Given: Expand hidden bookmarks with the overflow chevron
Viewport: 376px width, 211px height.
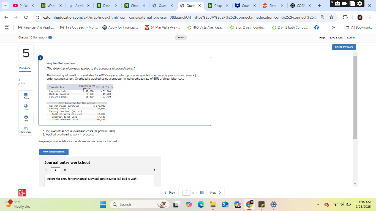Looking at the screenshot, I should [333, 27].
